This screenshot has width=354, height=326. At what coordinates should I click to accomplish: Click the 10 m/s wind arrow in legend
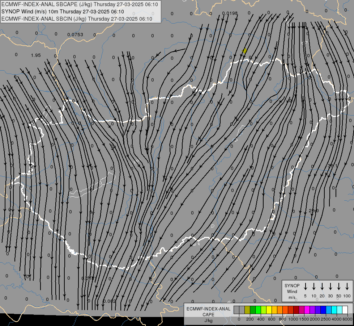[x=314, y=286]
